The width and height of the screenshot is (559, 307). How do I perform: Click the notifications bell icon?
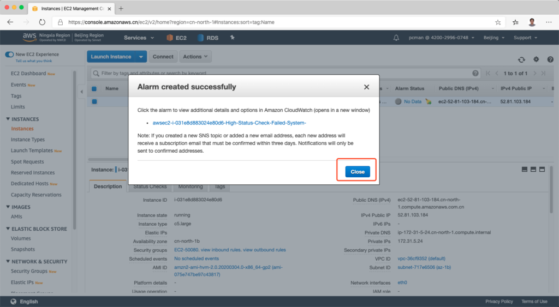coord(396,38)
